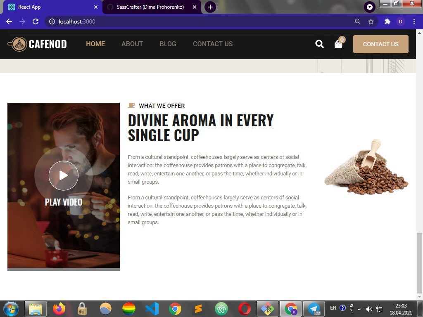Toggle the bookmark star in the address bar
Viewport: 423px width, 317px height.
[371, 21]
